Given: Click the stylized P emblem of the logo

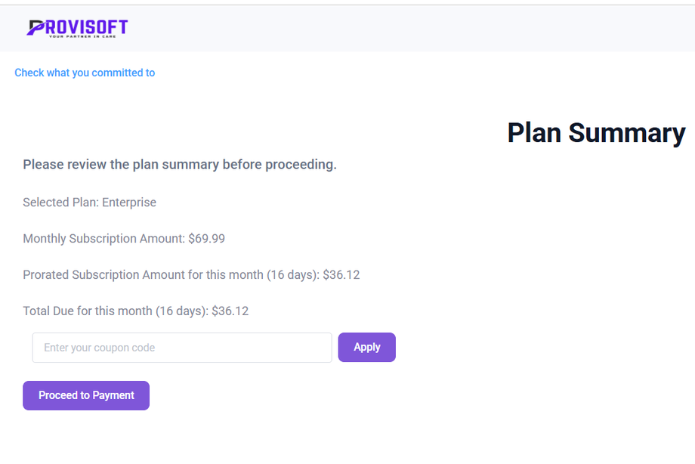Looking at the screenshot, I should pos(36,28).
